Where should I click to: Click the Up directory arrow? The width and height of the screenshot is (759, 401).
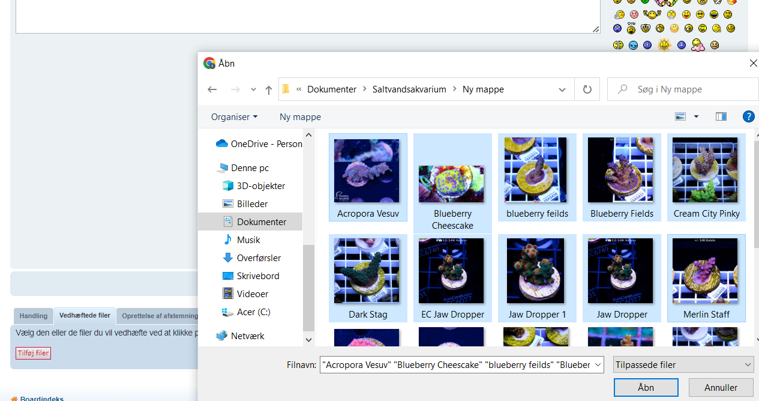pyautogui.click(x=269, y=89)
